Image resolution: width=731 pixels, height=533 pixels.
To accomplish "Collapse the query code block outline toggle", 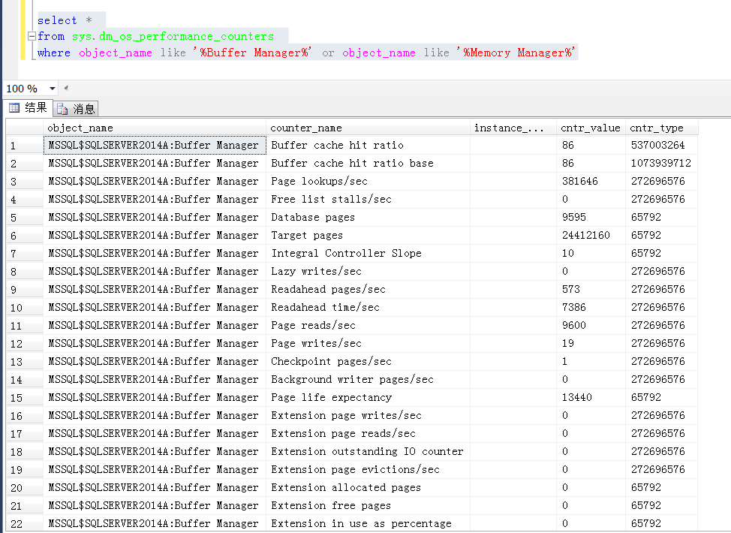I will click(32, 36).
